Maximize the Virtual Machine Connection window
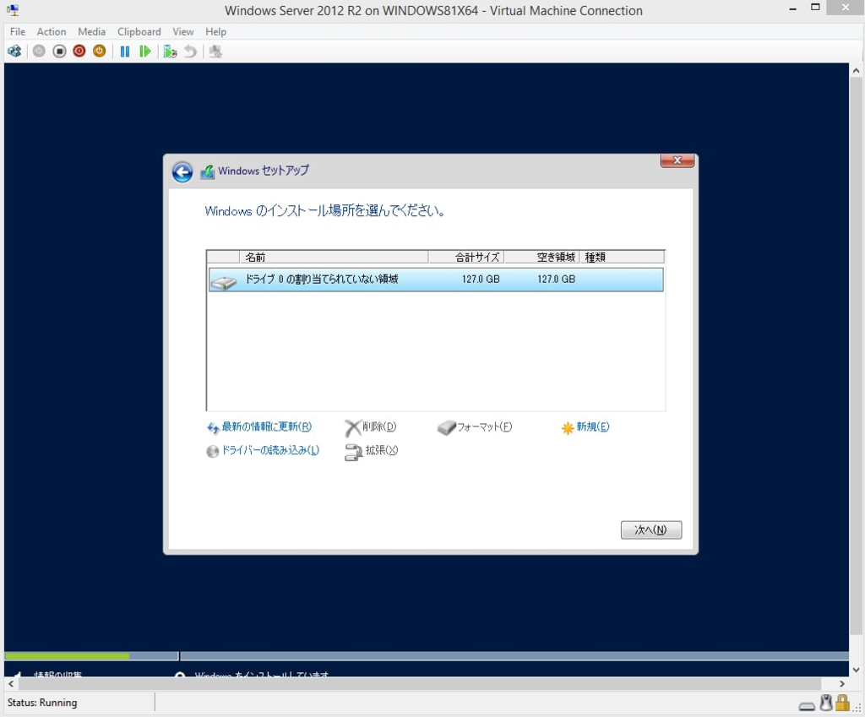 [x=815, y=8]
